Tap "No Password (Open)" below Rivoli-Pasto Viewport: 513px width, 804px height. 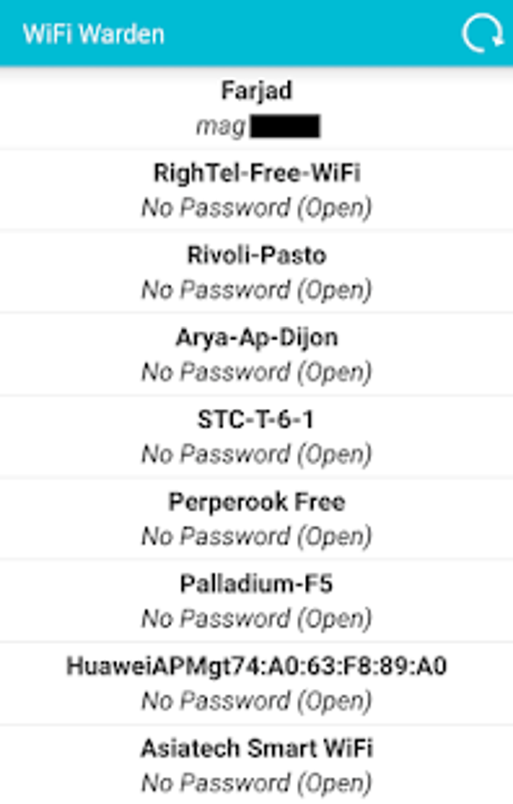[256, 290]
